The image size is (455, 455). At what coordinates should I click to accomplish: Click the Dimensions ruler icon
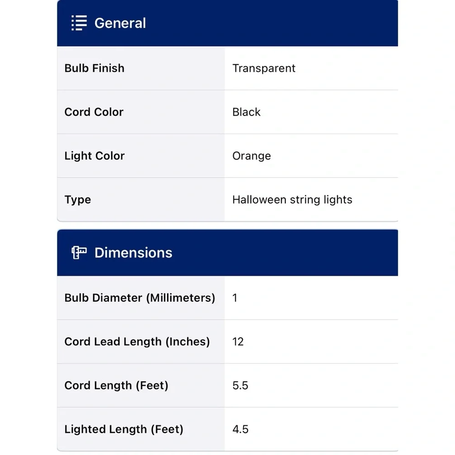coord(79,253)
